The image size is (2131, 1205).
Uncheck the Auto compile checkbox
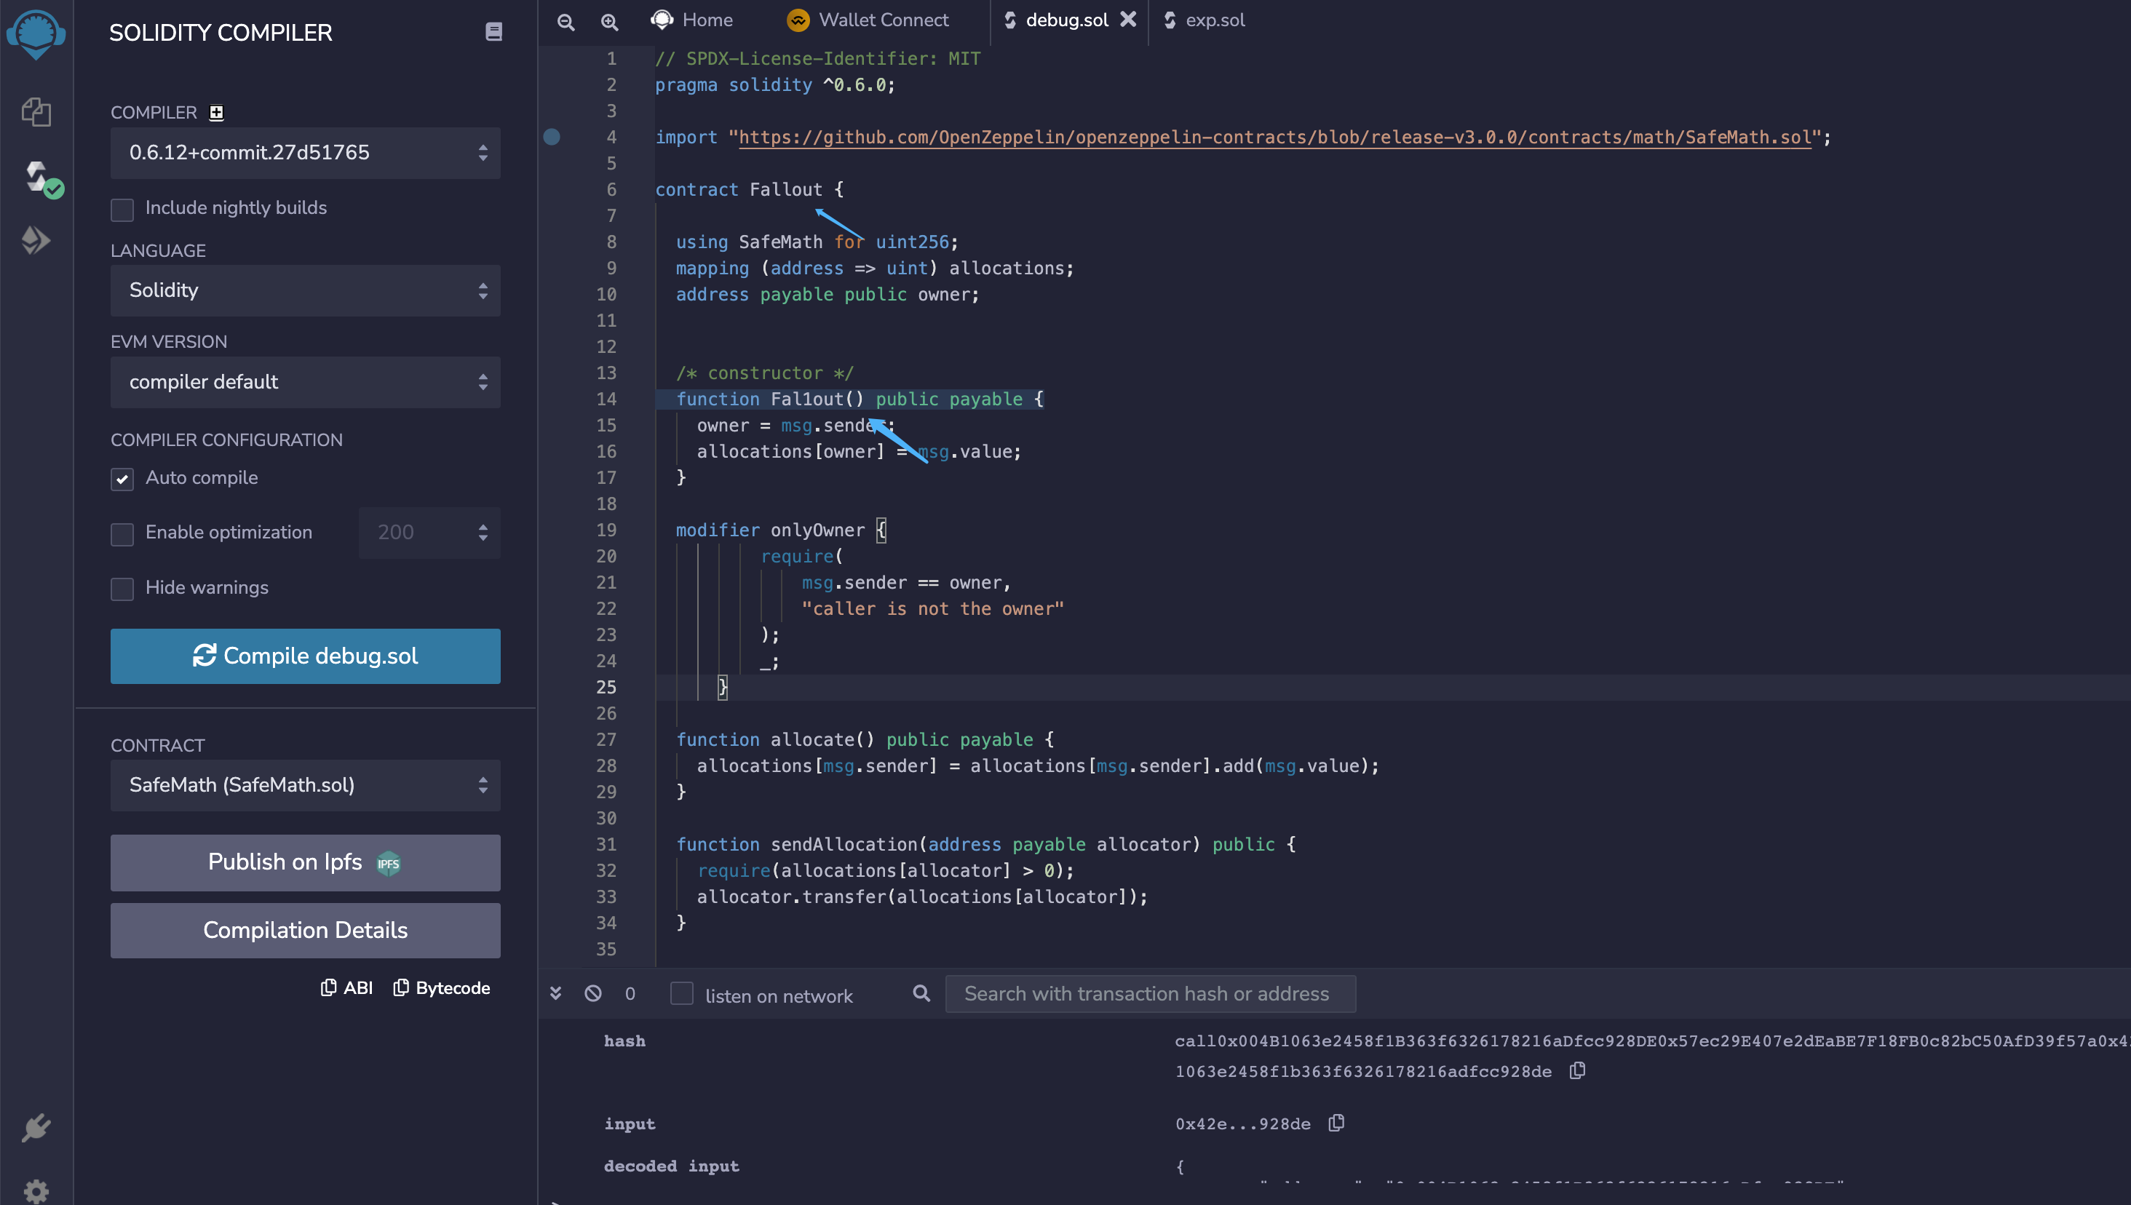(x=122, y=480)
